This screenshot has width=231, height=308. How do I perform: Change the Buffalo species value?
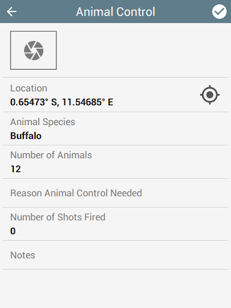(x=26, y=136)
